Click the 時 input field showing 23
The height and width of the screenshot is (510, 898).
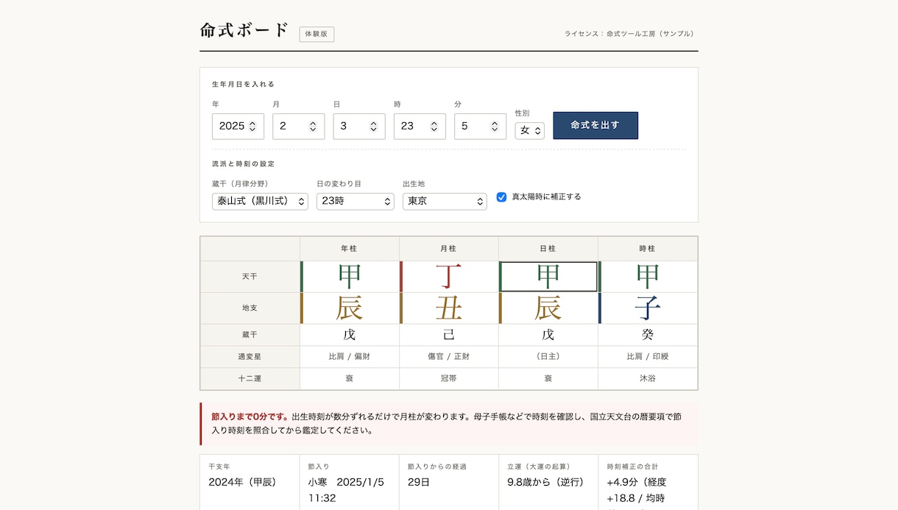420,126
